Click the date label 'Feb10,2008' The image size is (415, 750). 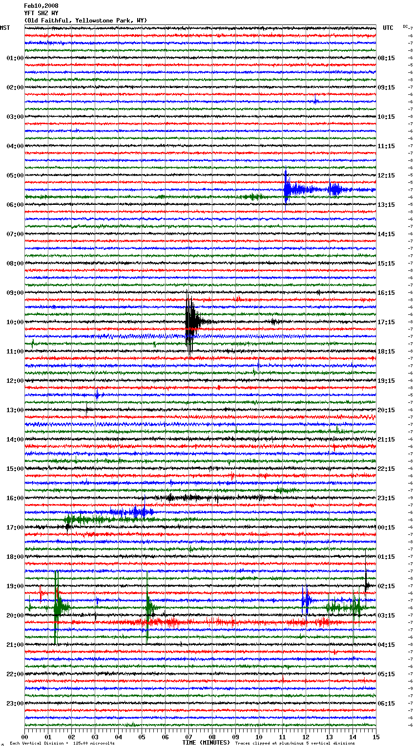click(41, 6)
